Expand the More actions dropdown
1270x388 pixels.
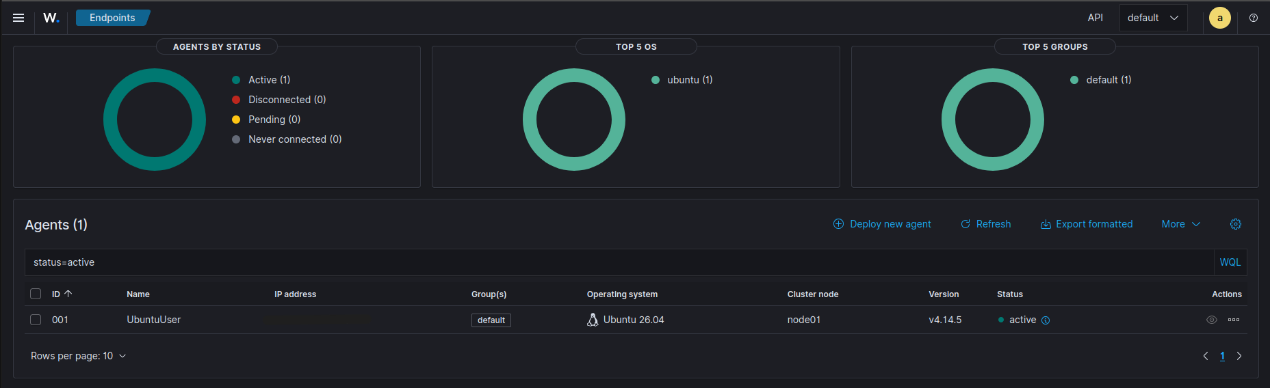tap(1181, 224)
